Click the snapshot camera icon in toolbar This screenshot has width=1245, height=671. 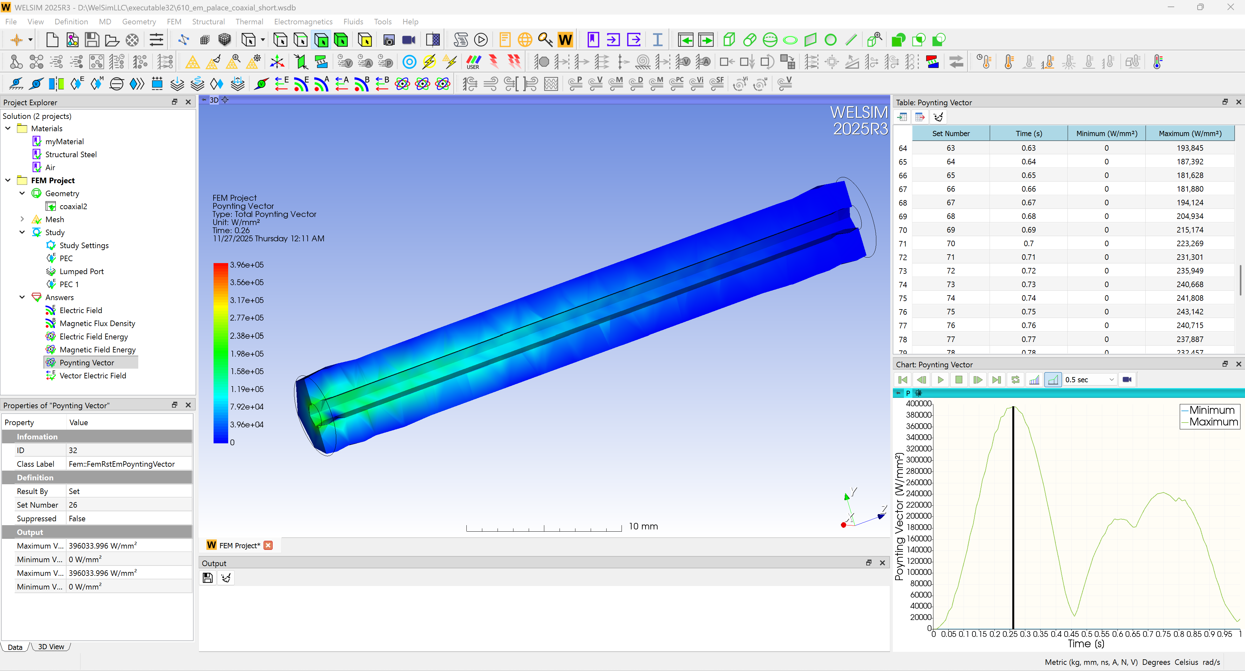[388, 40]
